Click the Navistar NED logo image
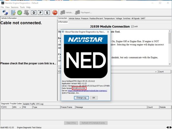 click(86, 56)
